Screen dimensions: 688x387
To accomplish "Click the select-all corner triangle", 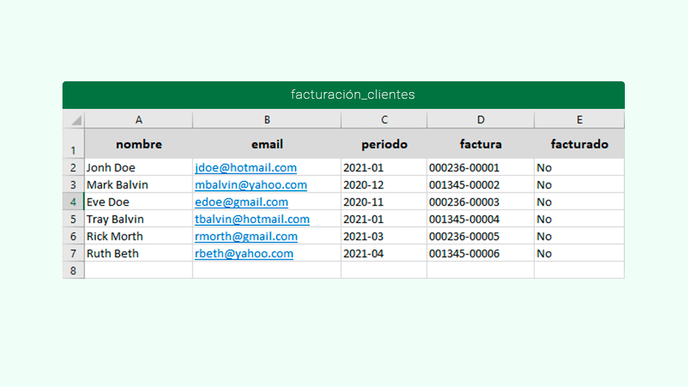I will pyautogui.click(x=77, y=120).
